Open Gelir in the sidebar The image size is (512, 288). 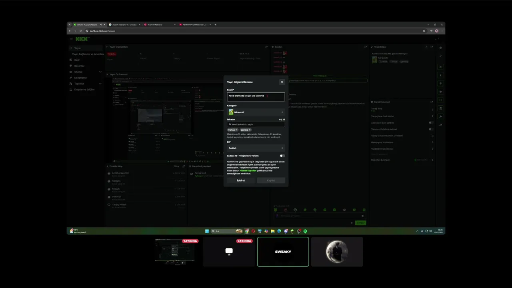[77, 60]
